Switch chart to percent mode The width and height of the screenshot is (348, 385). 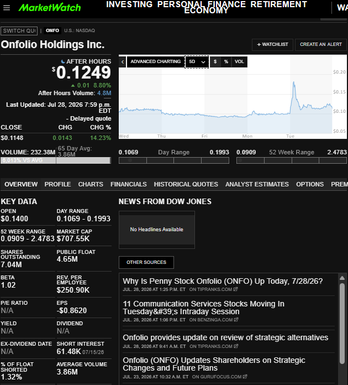click(x=226, y=61)
